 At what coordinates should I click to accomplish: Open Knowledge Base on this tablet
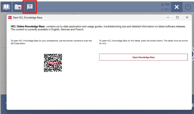[x=143, y=57]
